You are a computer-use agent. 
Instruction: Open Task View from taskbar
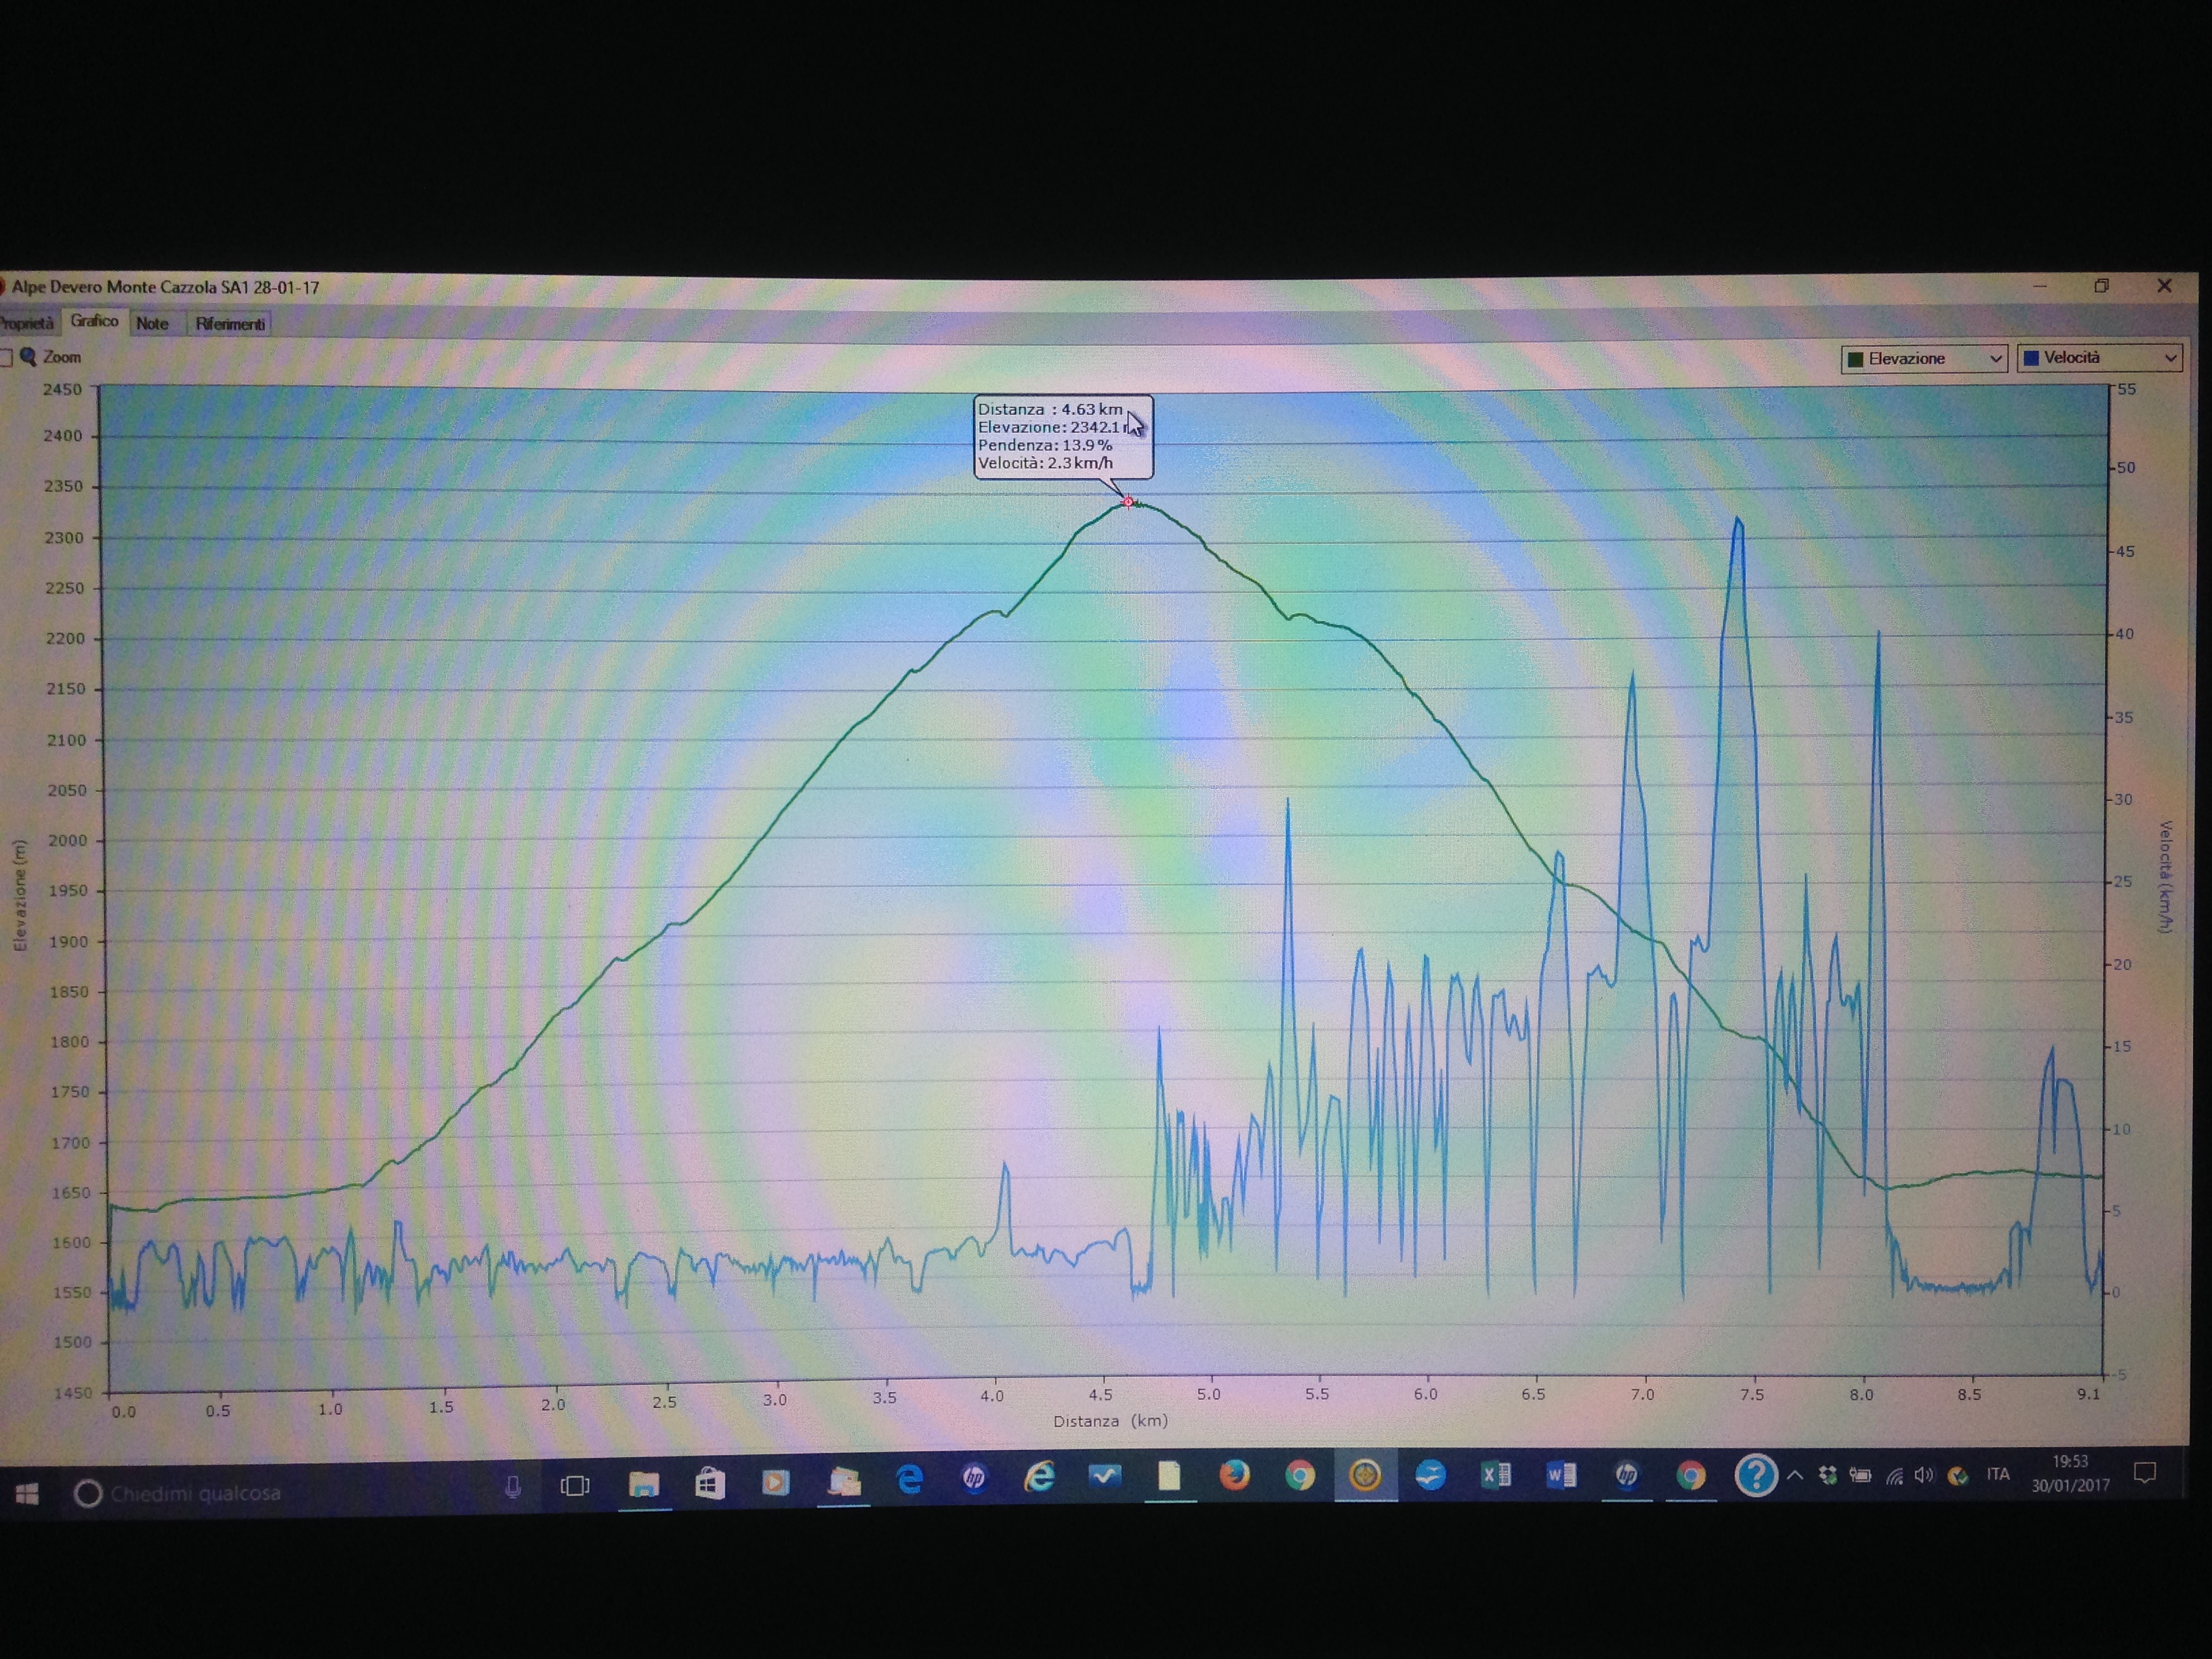point(575,1486)
